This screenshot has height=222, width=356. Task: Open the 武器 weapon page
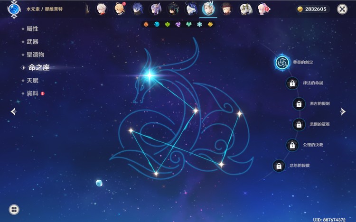click(32, 42)
